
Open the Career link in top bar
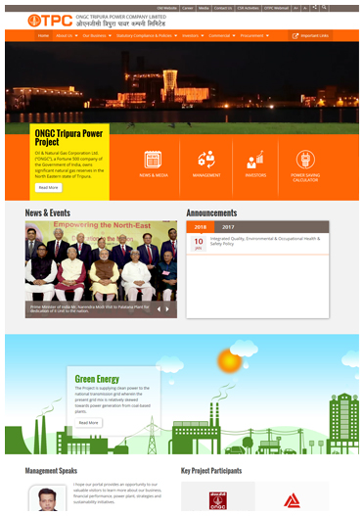[x=188, y=8]
